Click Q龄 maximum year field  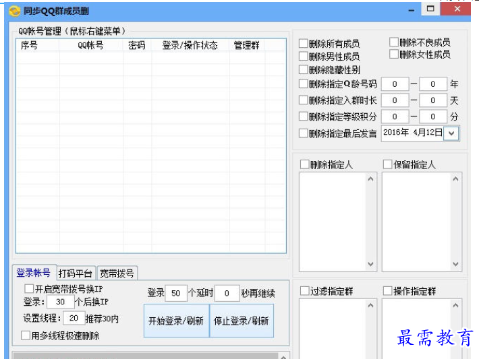click(433, 84)
